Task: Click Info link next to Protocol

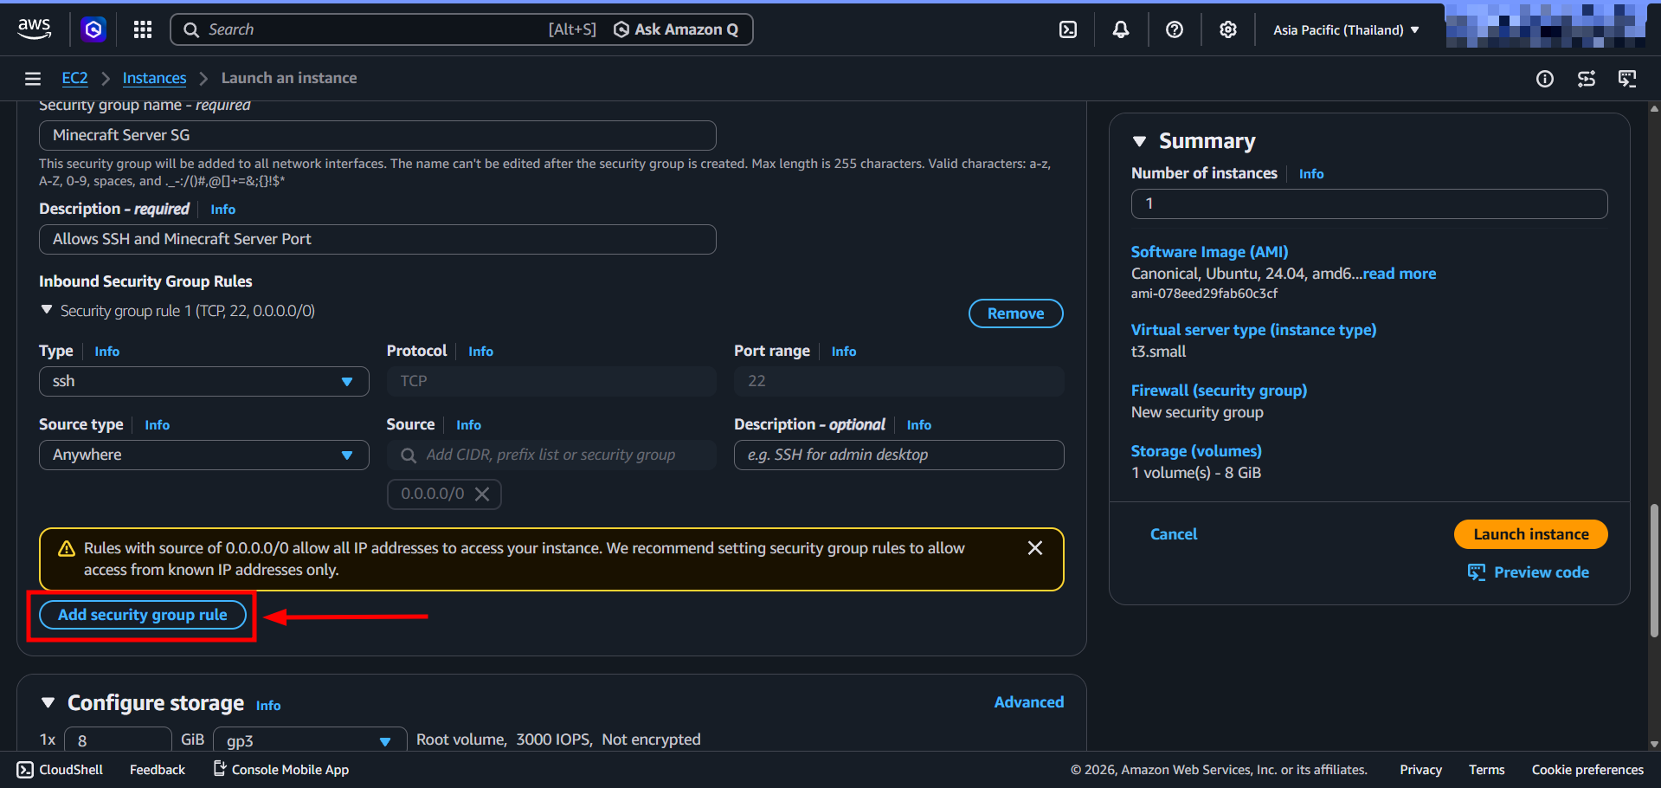Action: [x=480, y=352]
